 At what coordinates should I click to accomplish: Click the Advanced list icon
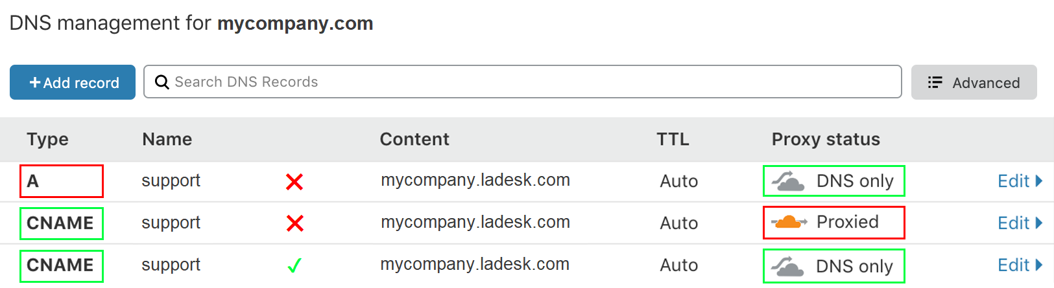point(935,82)
